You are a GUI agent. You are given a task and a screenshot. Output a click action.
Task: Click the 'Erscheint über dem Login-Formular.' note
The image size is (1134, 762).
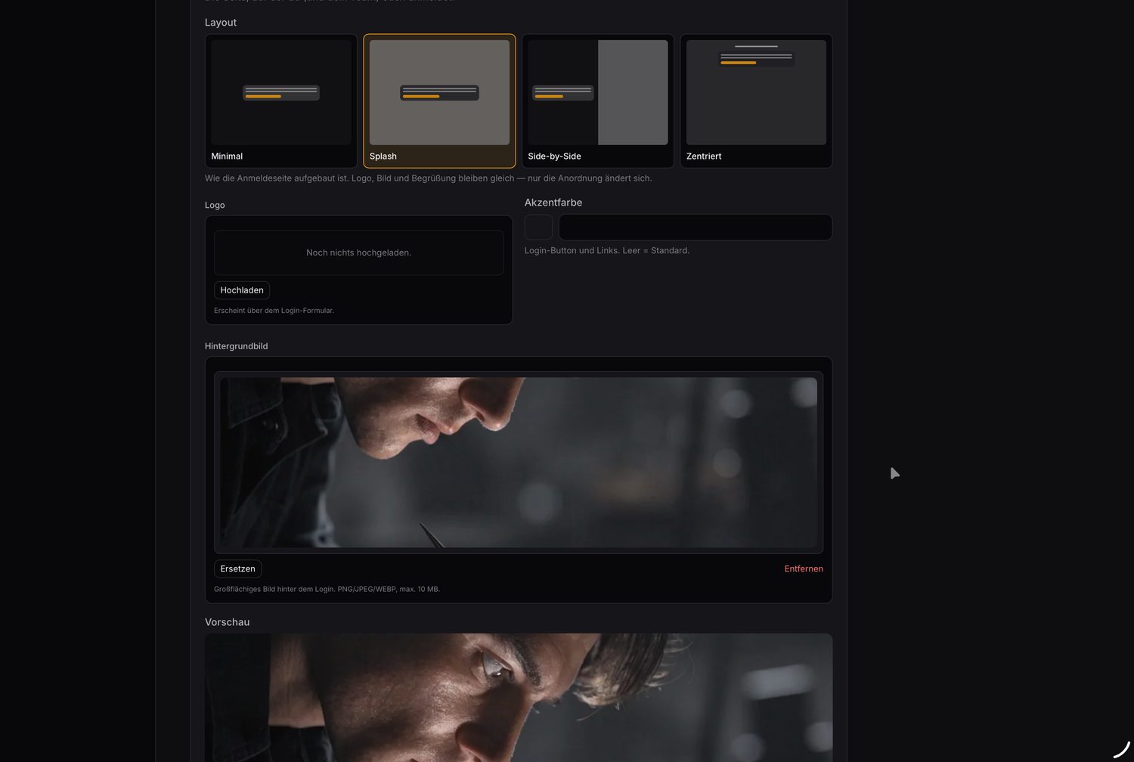274,311
